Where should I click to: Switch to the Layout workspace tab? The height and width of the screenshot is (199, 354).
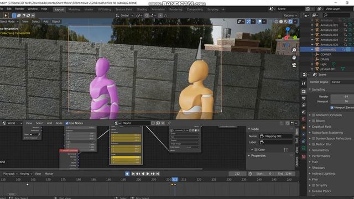59,9
